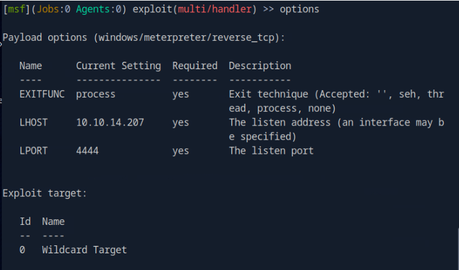The height and width of the screenshot is (270, 459).
Task: Click the Wildcard Target entry
Action: click(x=84, y=250)
